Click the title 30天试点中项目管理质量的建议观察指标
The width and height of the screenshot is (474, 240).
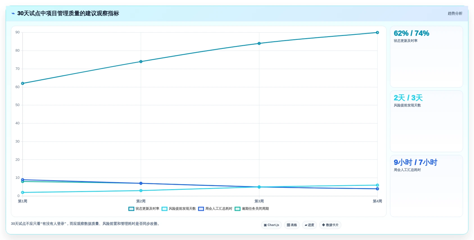[68, 13]
